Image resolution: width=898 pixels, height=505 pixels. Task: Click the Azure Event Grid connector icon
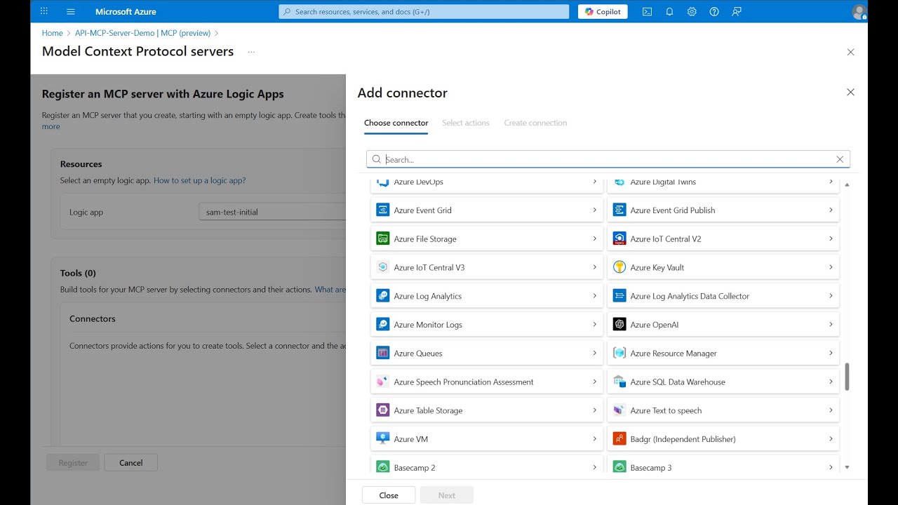pyautogui.click(x=382, y=210)
